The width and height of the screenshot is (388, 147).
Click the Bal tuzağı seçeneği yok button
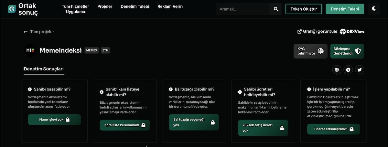[x=194, y=122]
